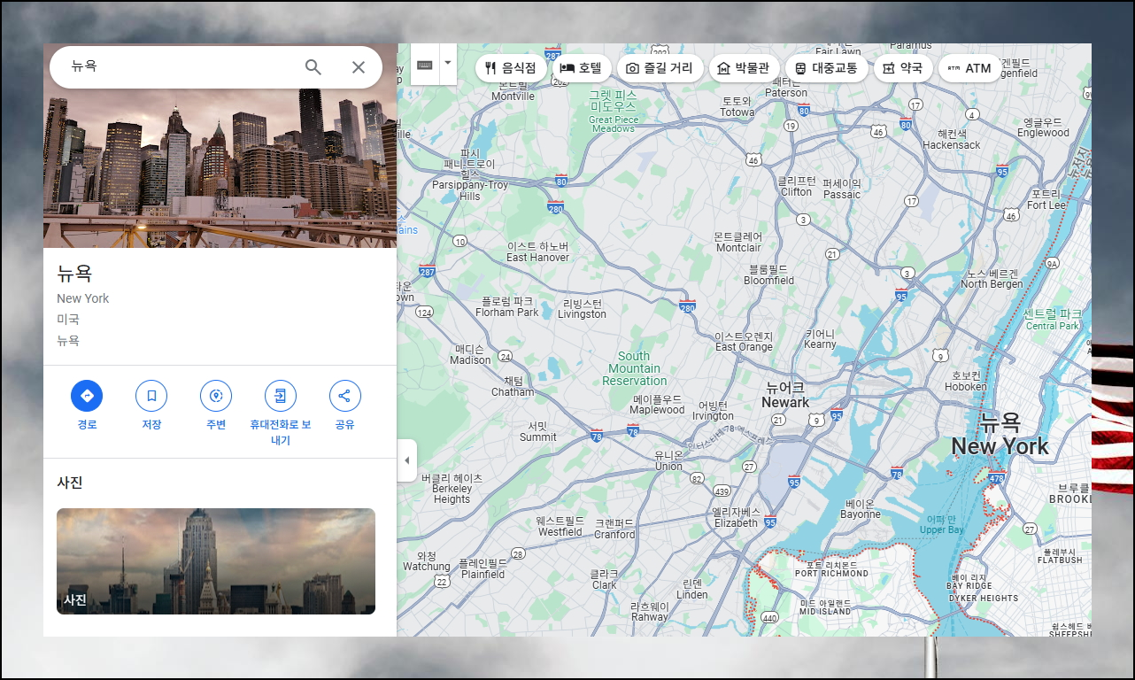Select the 즐길 거리 attractions chip

pos(660,68)
